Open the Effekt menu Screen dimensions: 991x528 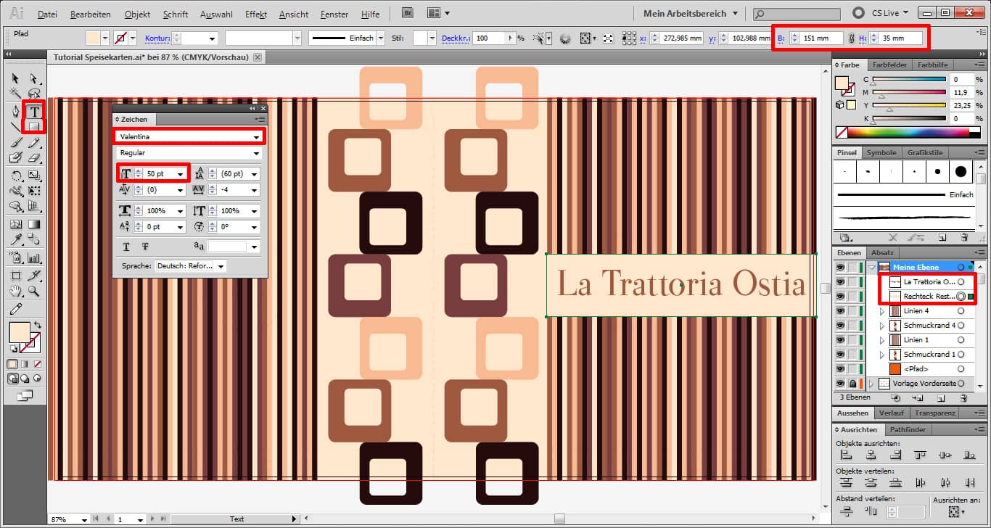click(255, 14)
